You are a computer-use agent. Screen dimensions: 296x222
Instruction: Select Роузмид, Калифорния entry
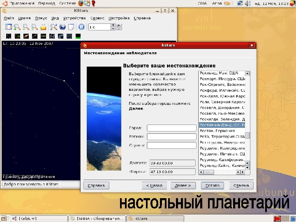[x=222, y=160]
